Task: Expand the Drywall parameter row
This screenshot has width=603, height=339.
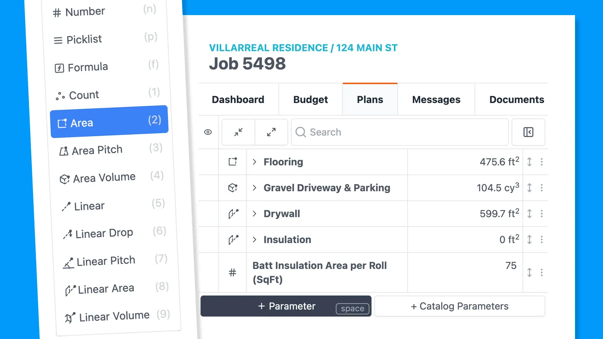Action: point(254,214)
